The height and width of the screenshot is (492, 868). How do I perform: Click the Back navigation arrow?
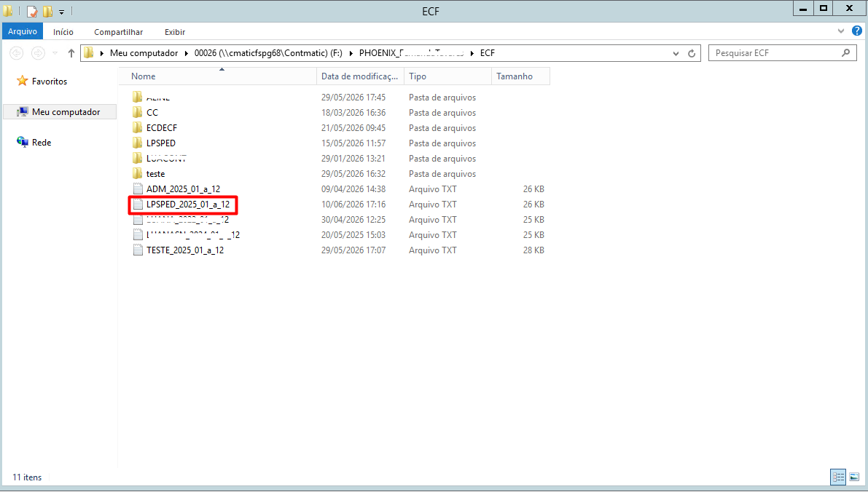pos(17,53)
